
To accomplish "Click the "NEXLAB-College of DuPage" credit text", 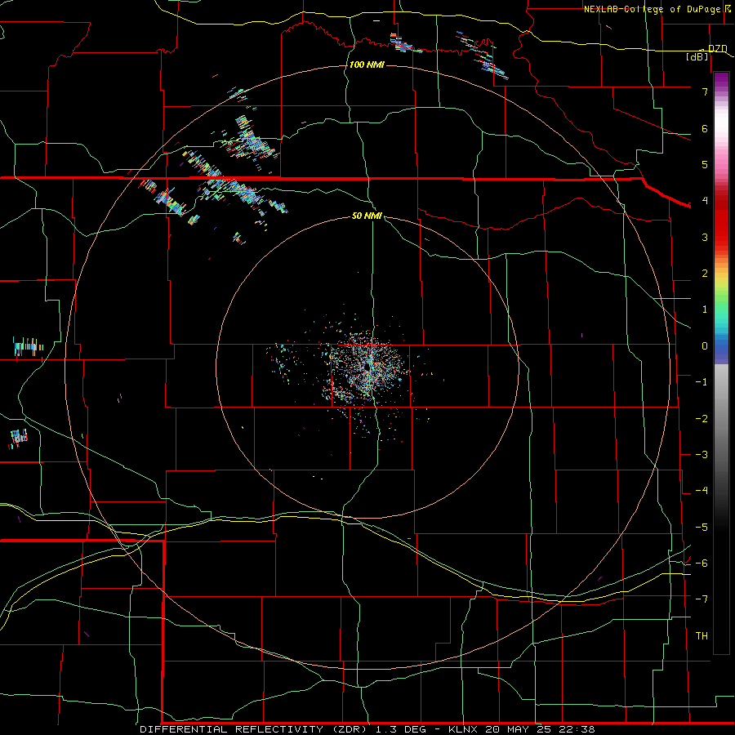I will pyautogui.click(x=652, y=9).
